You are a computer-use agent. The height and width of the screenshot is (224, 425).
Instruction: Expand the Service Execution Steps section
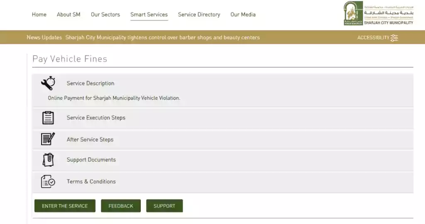[x=223, y=118]
